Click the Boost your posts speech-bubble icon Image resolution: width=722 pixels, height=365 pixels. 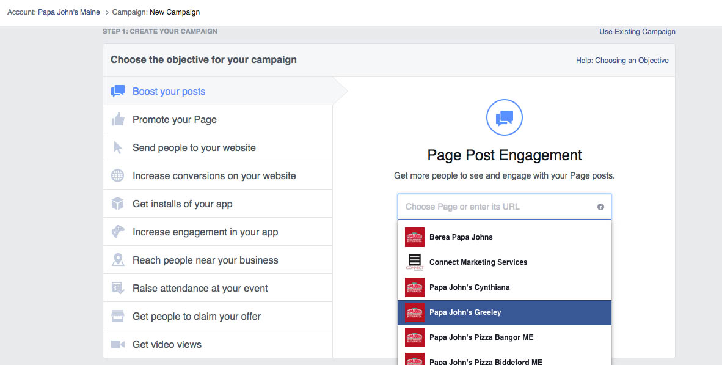click(x=118, y=92)
